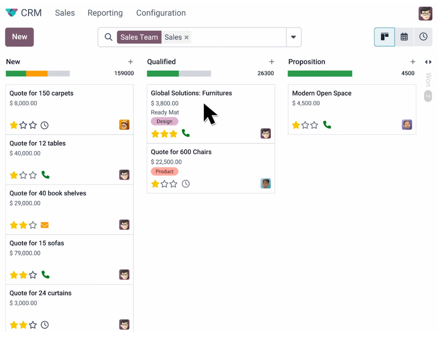
Task: Open the Global Solutions: Furnitures opportunity
Action: coord(191,93)
